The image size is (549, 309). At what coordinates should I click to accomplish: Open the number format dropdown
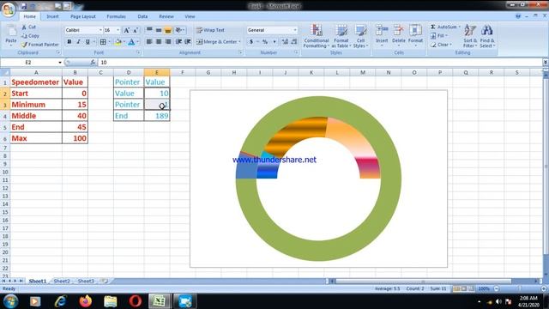[x=295, y=31]
